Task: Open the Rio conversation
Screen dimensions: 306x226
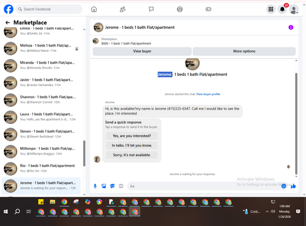Action: click(x=42, y=169)
